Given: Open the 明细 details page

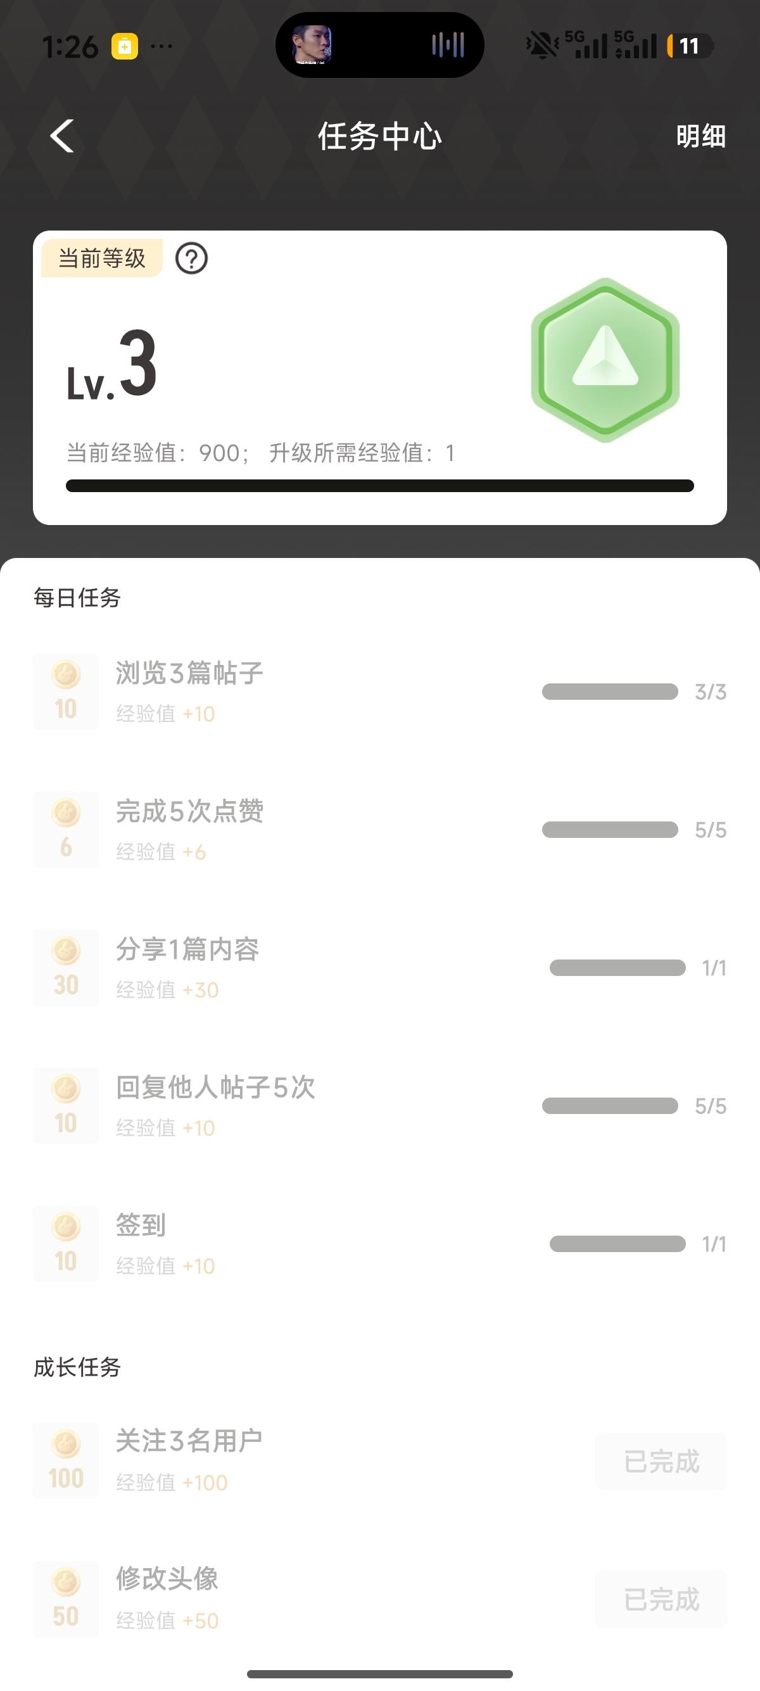Looking at the screenshot, I should 700,137.
